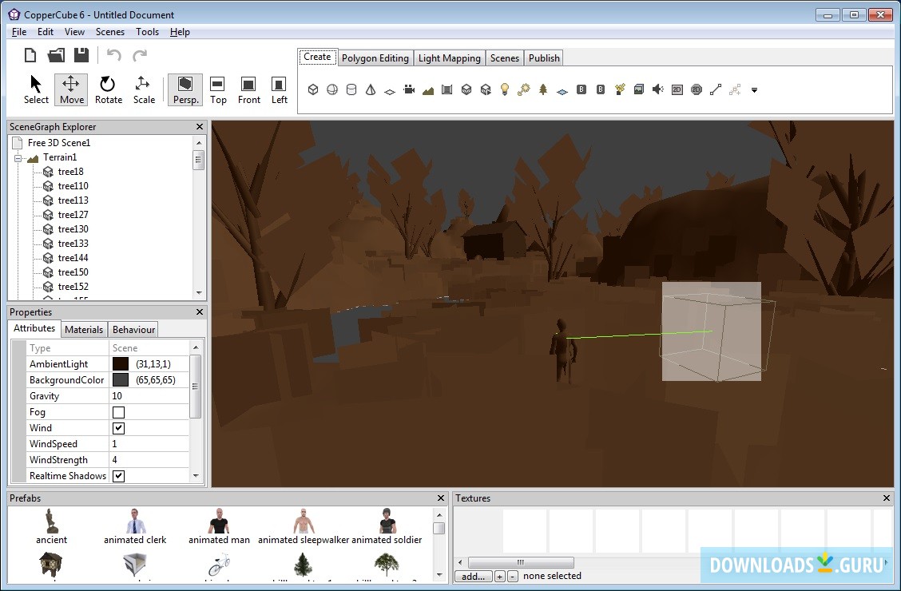
Task: Select the ancient statue prefab
Action: click(x=52, y=526)
